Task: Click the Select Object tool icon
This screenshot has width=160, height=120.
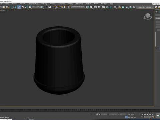Action: coord(4,7)
